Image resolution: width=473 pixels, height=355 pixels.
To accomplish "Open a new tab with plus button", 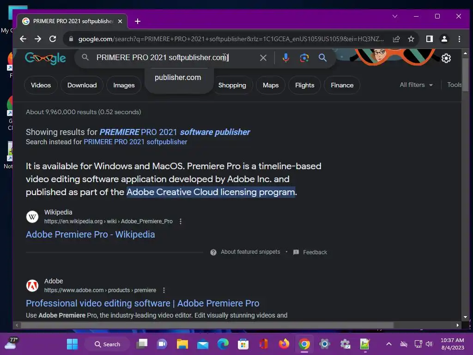I will [138, 21].
